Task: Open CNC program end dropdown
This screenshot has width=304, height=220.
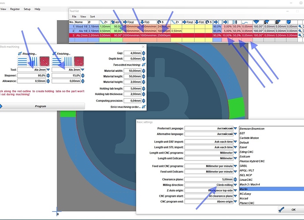Action: click(235, 202)
